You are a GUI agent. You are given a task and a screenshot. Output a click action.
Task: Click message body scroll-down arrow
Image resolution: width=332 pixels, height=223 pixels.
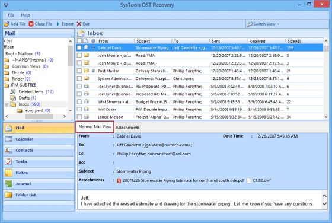coord(324,204)
